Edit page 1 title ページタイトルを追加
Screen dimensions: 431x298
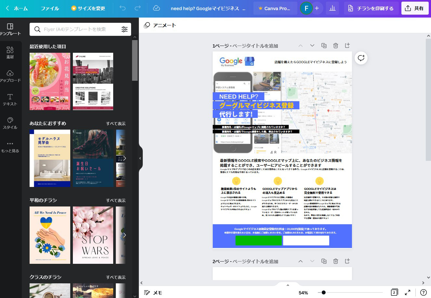pos(255,46)
